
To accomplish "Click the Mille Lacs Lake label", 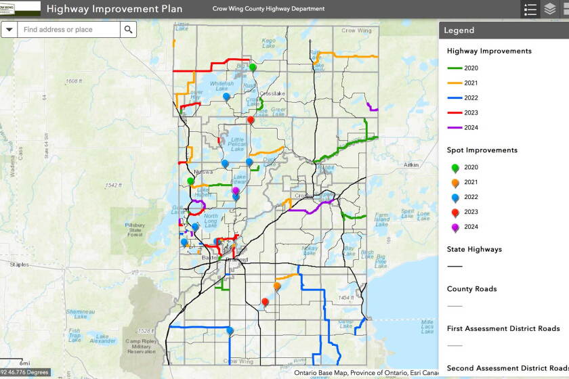I will [427, 326].
